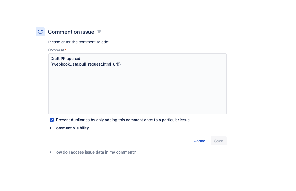The image size is (296, 191).
Task: Click the Please enter the comment instruction text
Action: [79, 42]
